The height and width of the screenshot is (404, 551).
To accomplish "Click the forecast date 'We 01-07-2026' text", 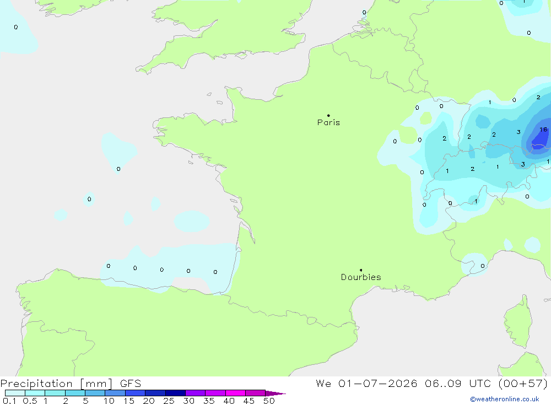I will click(366, 383).
